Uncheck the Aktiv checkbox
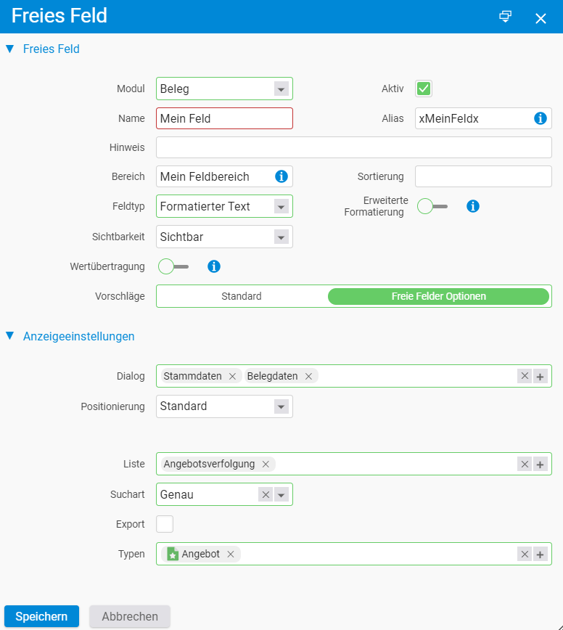The height and width of the screenshot is (630, 563). 424,89
